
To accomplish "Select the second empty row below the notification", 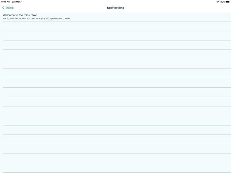I will 115,36.
